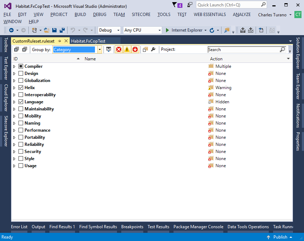Click the show/hide columns icon beside Group by
Viewport: 304px width, 241px height.
[x=108, y=50]
